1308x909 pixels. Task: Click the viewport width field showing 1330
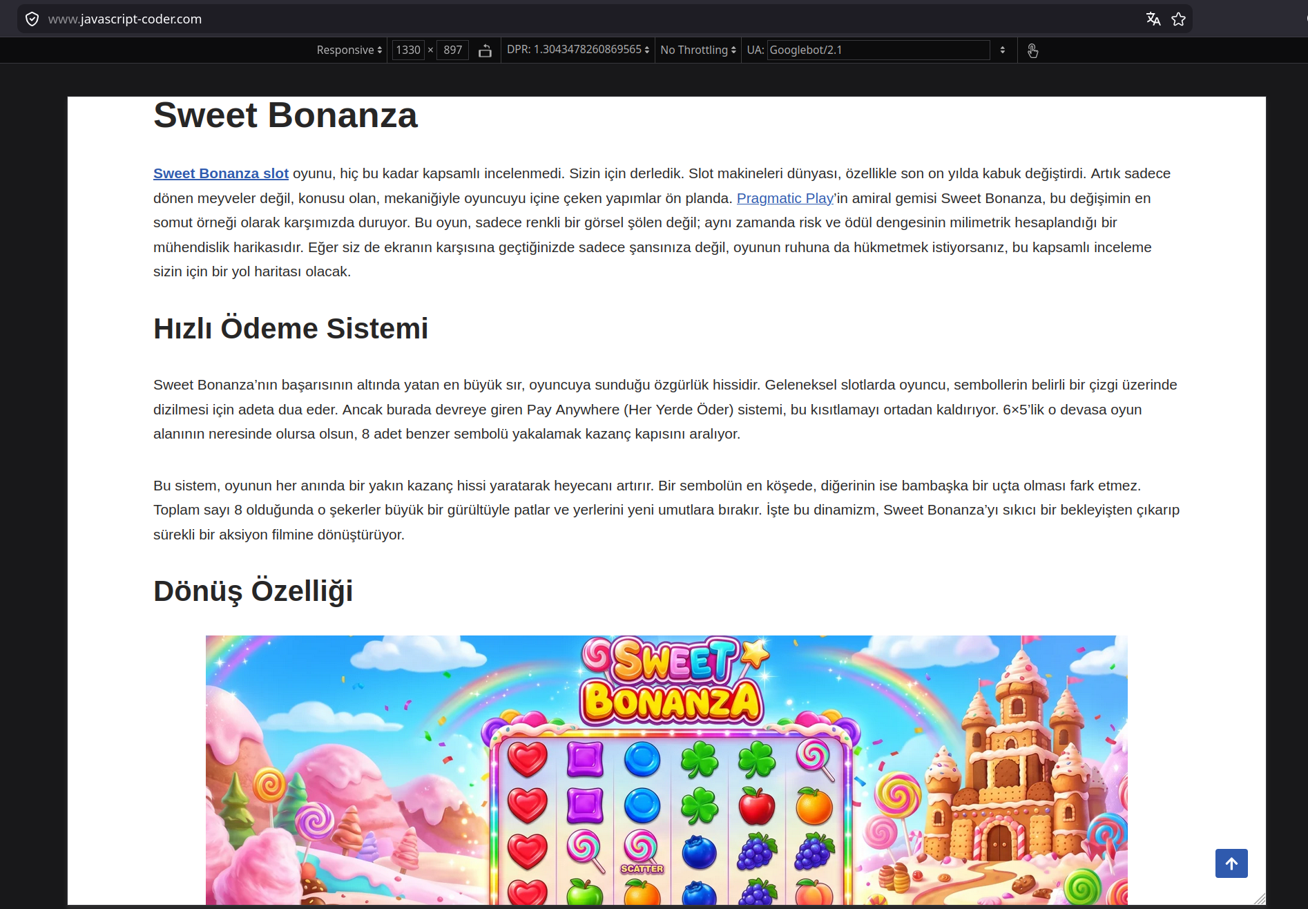pyautogui.click(x=408, y=50)
